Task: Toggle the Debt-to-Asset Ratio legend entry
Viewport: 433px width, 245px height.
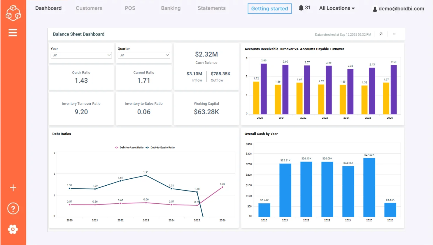Action: coord(129,148)
